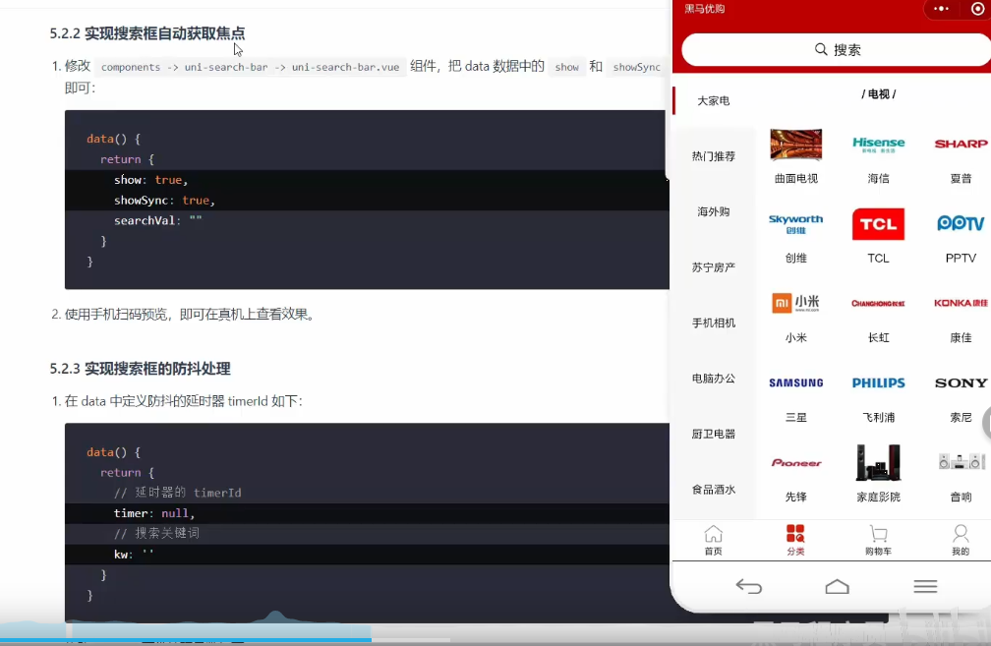Image resolution: width=991 pixels, height=646 pixels.
Task: Go to 首页 home tab
Action: click(714, 541)
